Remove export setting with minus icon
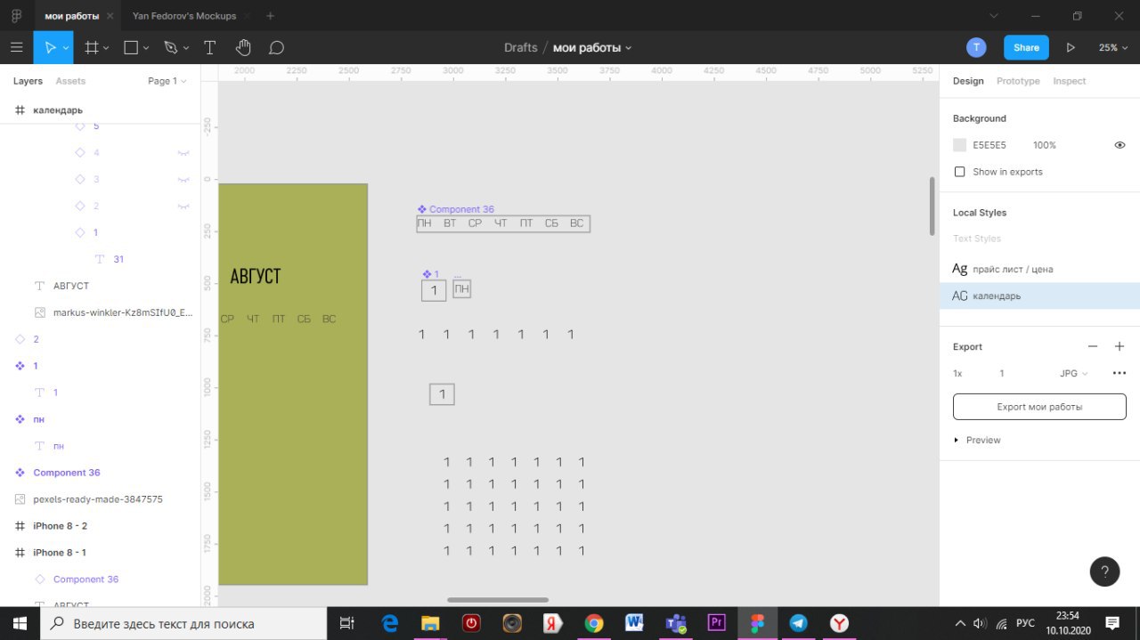The image size is (1140, 640). [x=1093, y=346]
